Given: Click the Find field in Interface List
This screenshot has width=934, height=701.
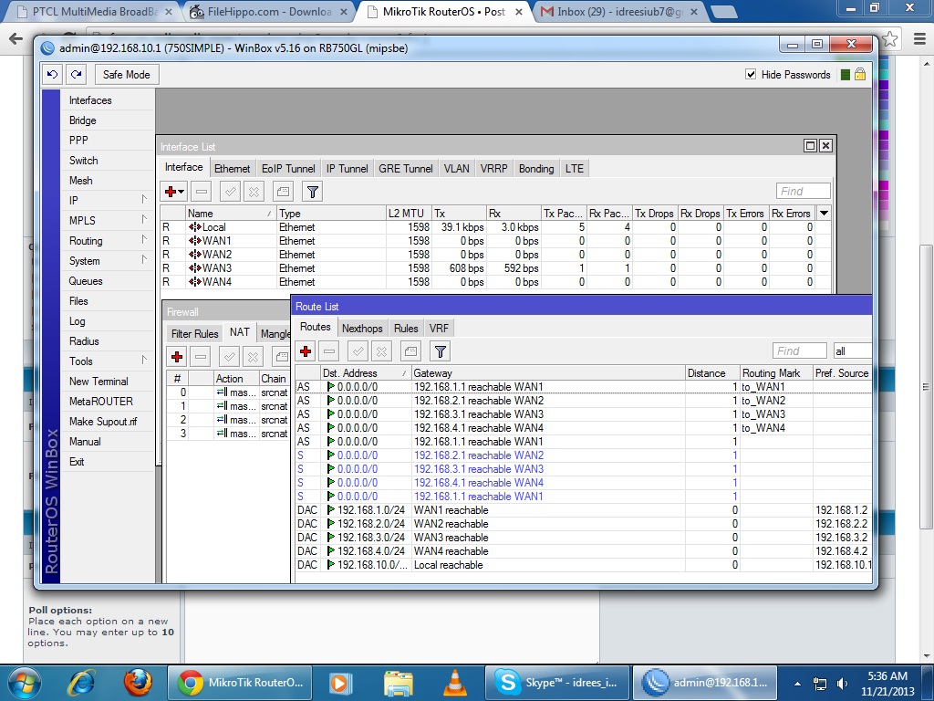Looking at the screenshot, I should [803, 191].
